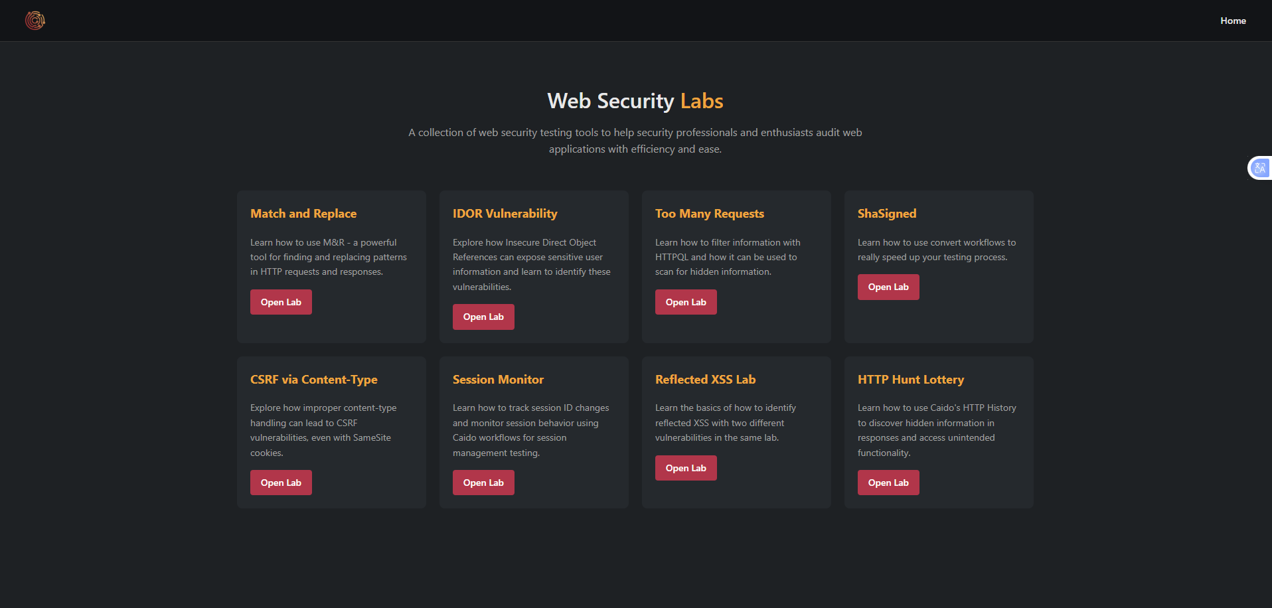Click the ShaSigned card title
1272x608 pixels.
[886, 214]
